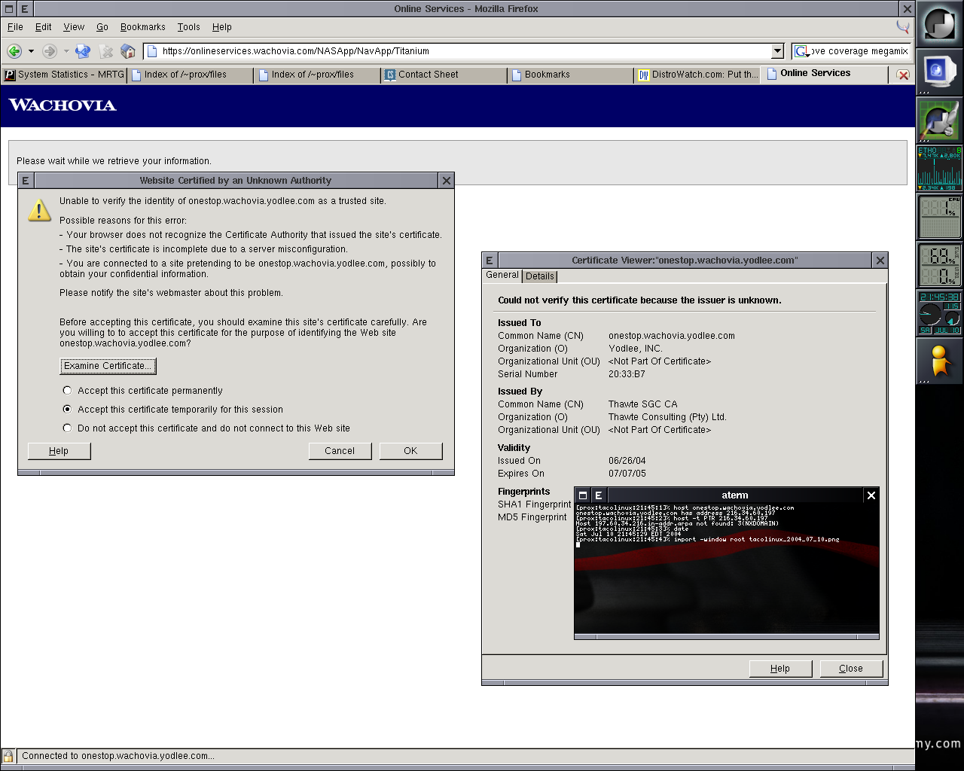
Task: Click the monitor terminal dock icon
Action: pyautogui.click(x=939, y=72)
